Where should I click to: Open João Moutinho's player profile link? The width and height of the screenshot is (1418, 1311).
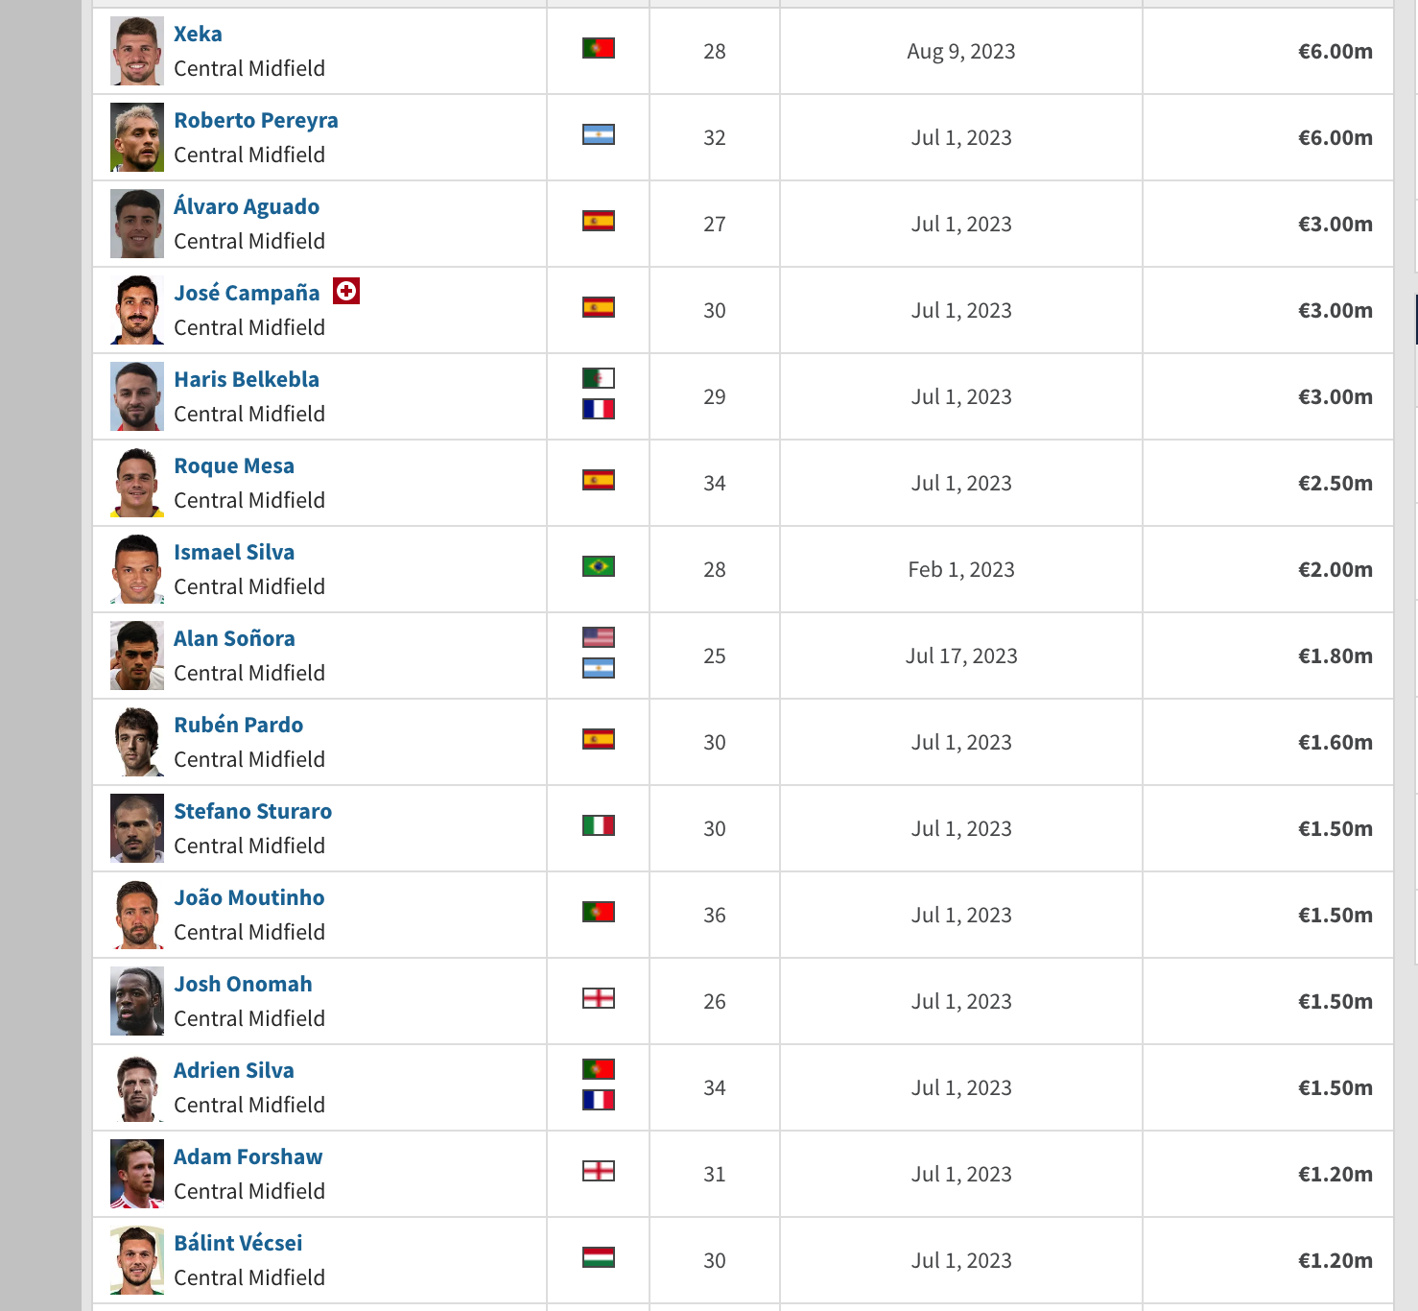[249, 897]
